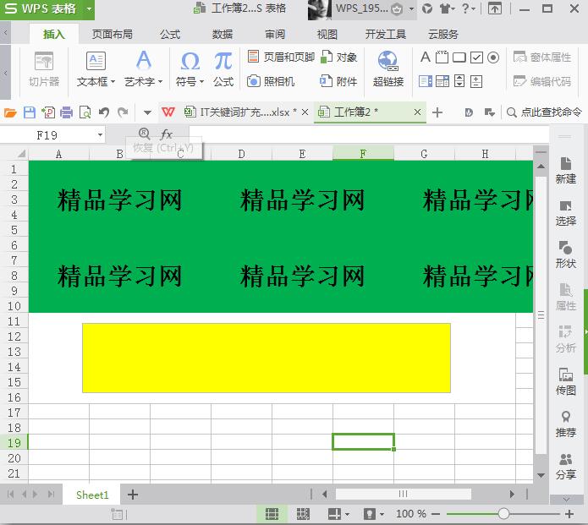
Task: Zoom out with the minus button
Action: (x=436, y=514)
